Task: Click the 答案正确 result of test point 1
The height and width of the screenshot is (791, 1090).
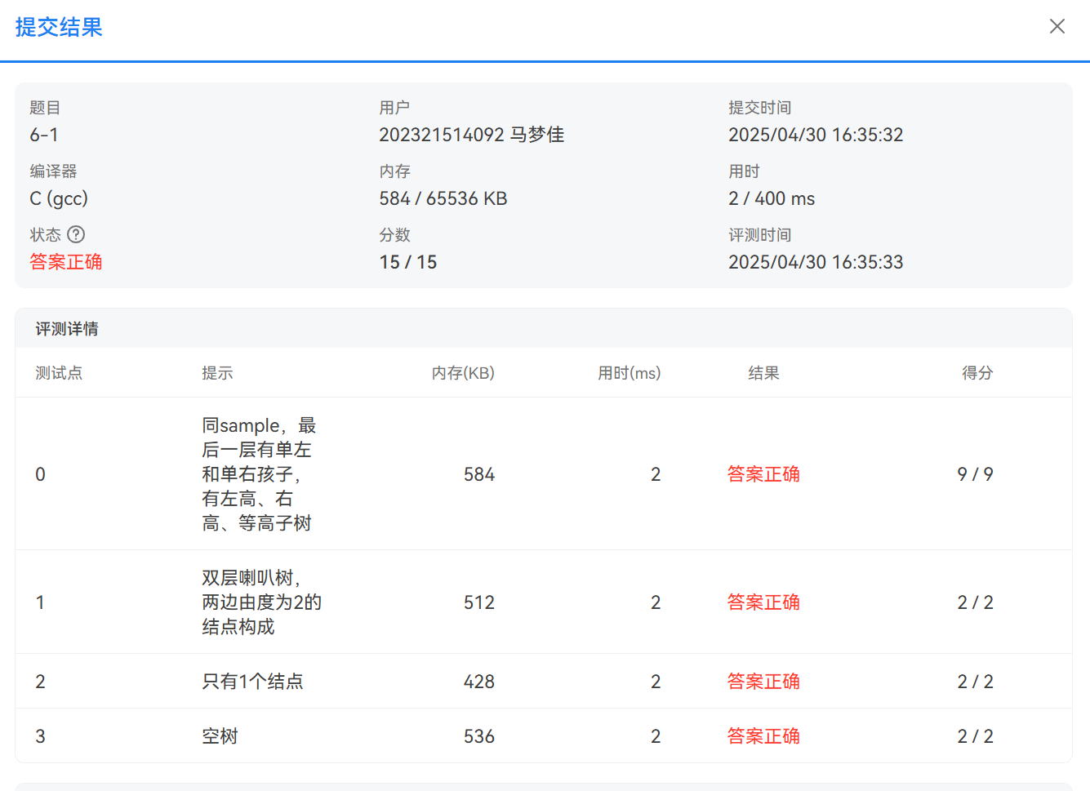Action: (x=763, y=602)
